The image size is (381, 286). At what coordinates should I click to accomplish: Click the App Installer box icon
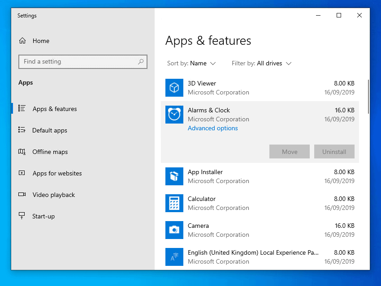(174, 176)
